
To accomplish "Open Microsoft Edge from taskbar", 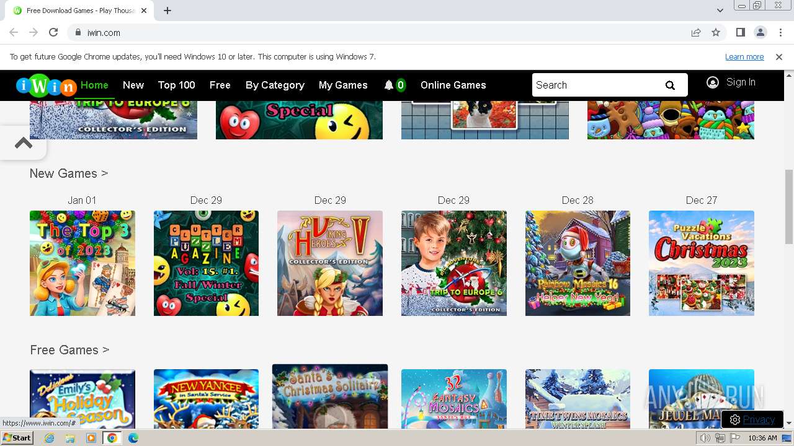I will point(133,438).
